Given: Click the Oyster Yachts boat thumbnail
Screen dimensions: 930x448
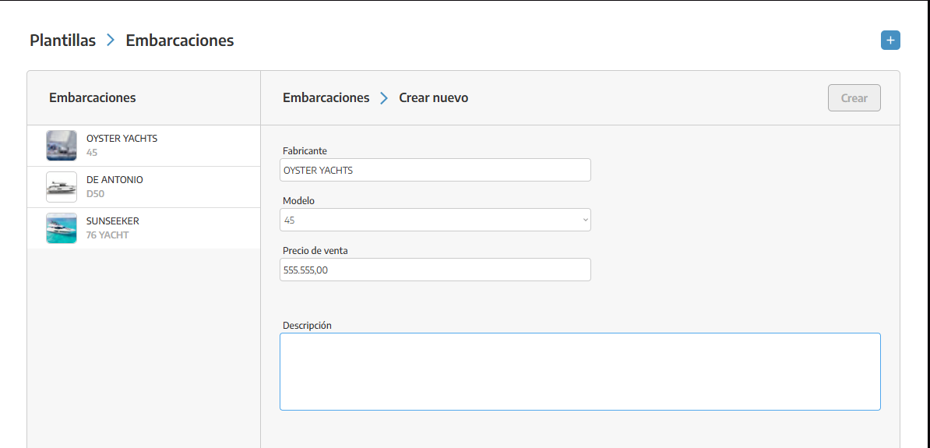Looking at the screenshot, I should point(62,146).
